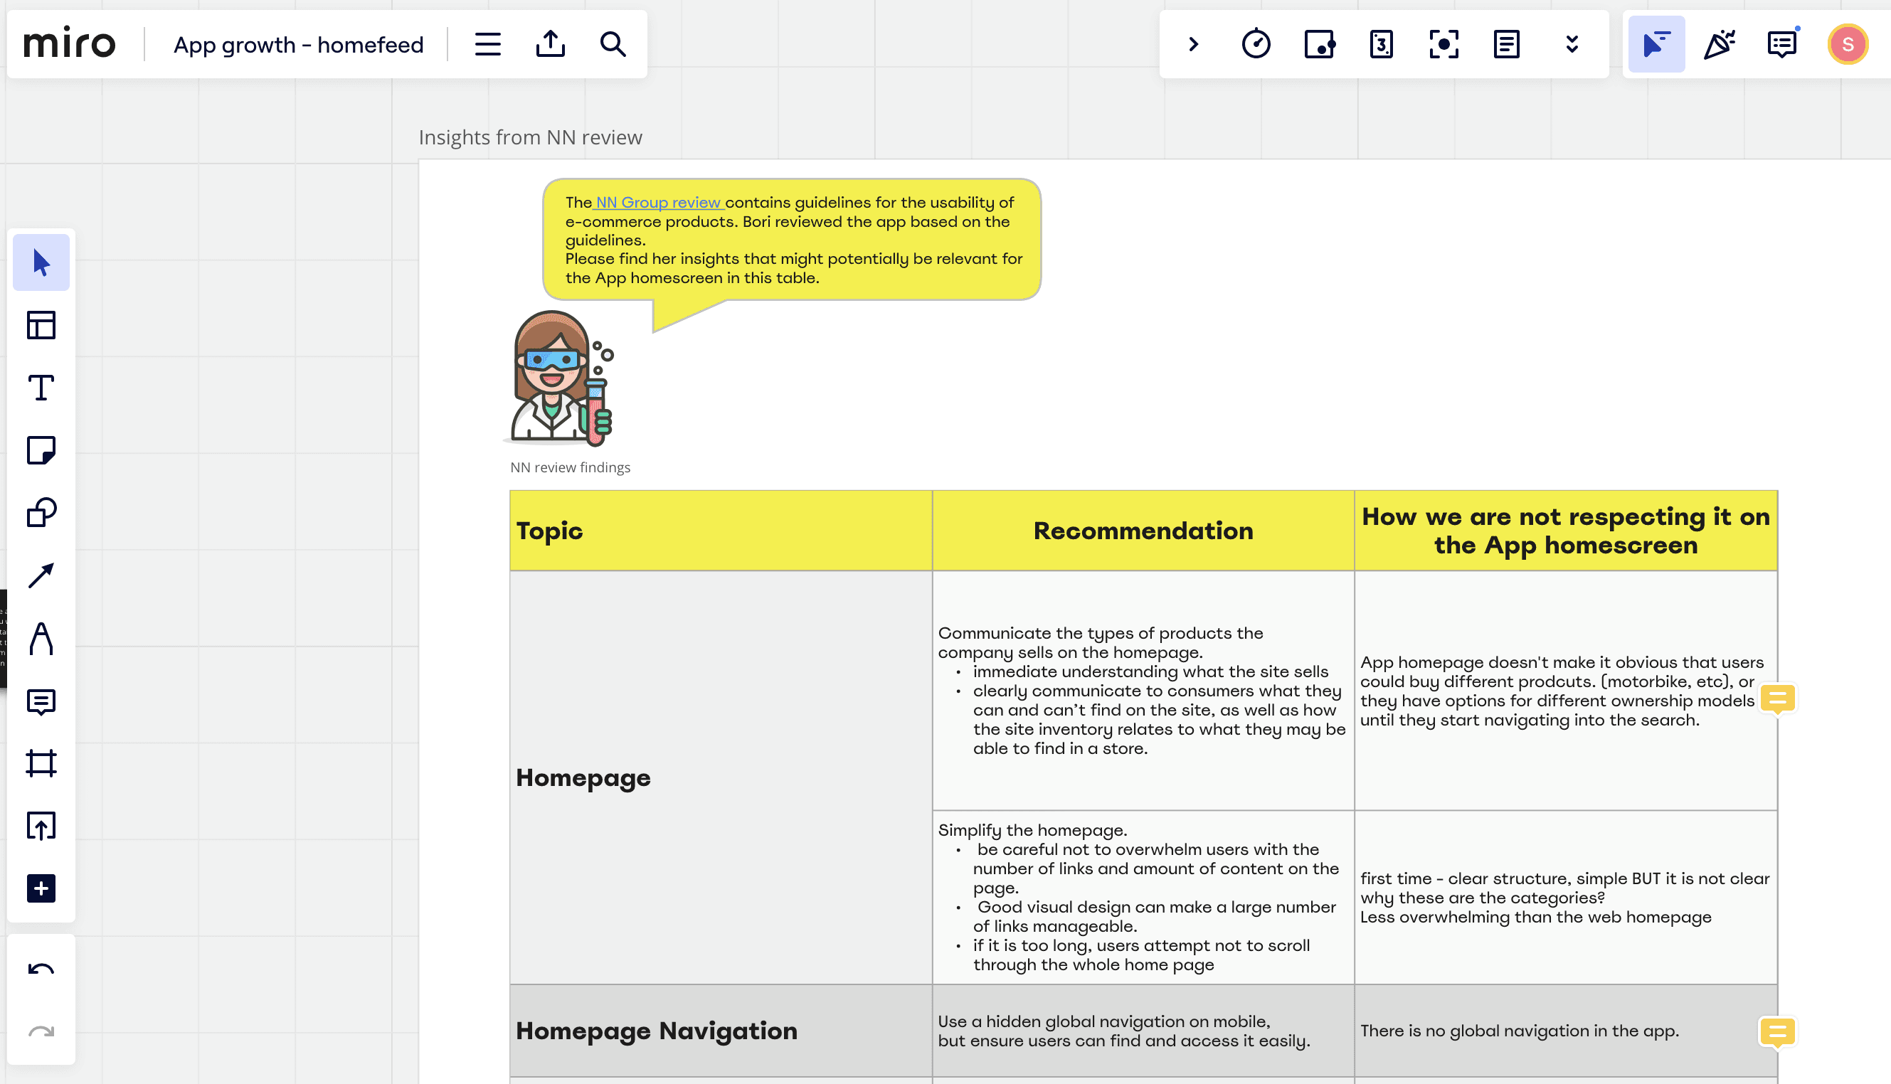Open the main hamburger menu
This screenshot has width=1891, height=1084.
487,44
